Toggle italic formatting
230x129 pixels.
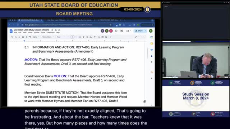83,37
